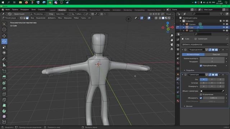230x129 pixels.
Task: Open the Меш menu in viewport header
Action: pos(60,18)
